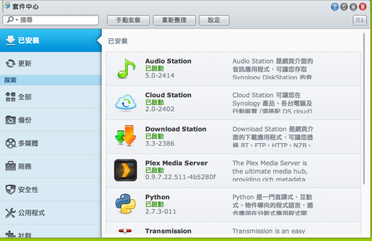Open the 多媒體 multimedia category

point(51,143)
